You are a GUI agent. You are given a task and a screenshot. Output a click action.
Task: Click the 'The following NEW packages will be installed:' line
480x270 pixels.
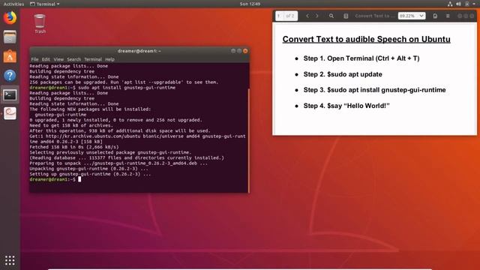[x=90, y=109]
